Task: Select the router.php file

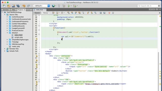Action: 16,47
